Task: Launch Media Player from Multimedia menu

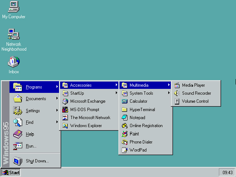Action: 193,85
